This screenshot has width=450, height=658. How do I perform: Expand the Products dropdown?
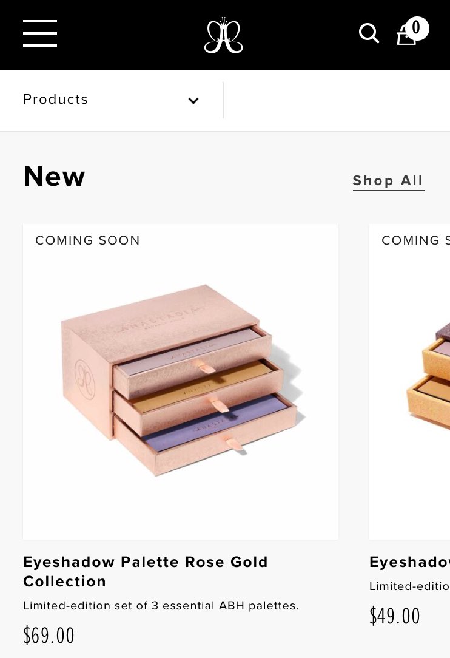[111, 100]
